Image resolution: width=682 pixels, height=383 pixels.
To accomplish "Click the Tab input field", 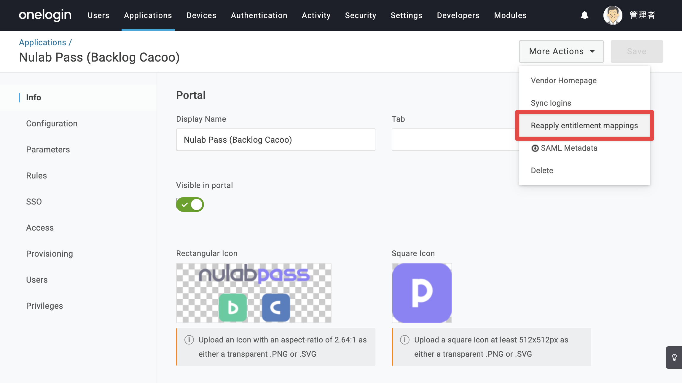I will 455,140.
